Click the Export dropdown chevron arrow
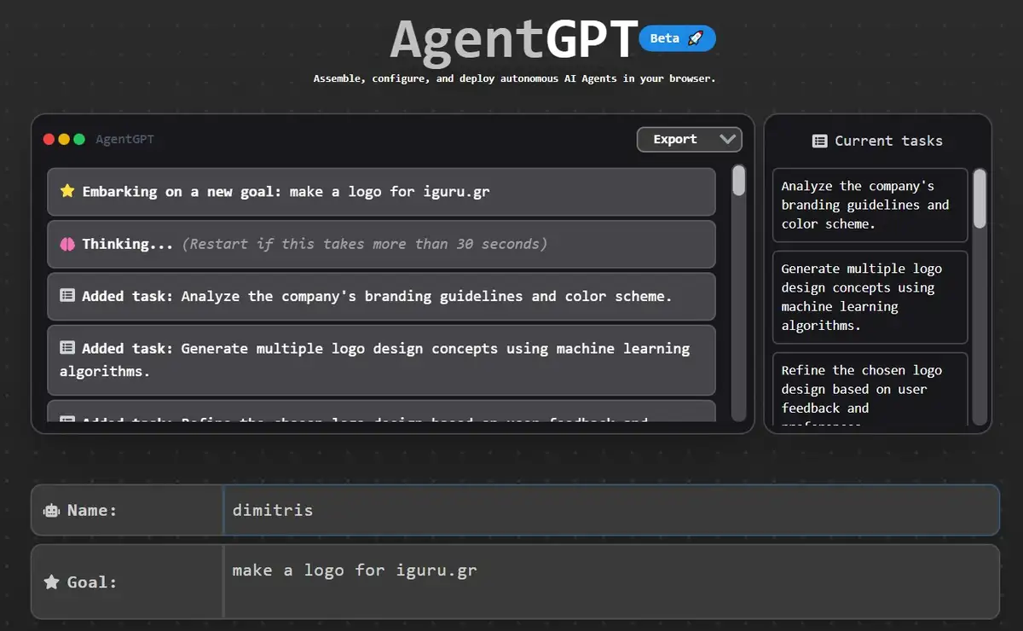The image size is (1023, 631). click(x=727, y=139)
